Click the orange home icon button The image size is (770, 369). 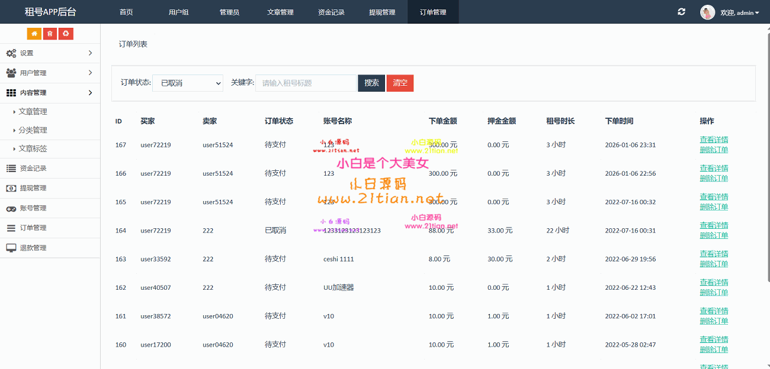pyautogui.click(x=34, y=34)
